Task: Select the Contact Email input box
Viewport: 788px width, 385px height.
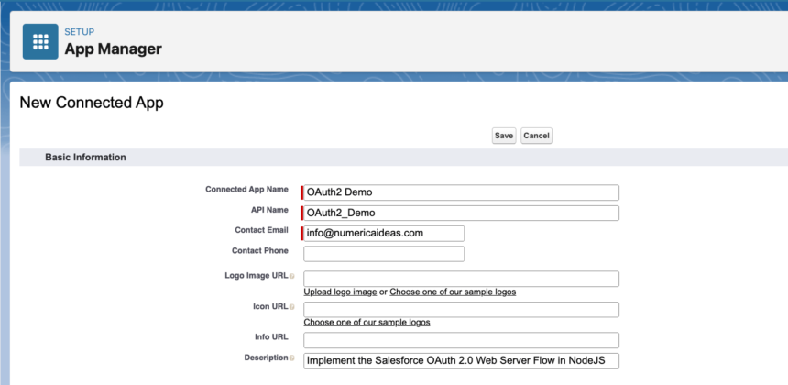Action: pos(384,234)
